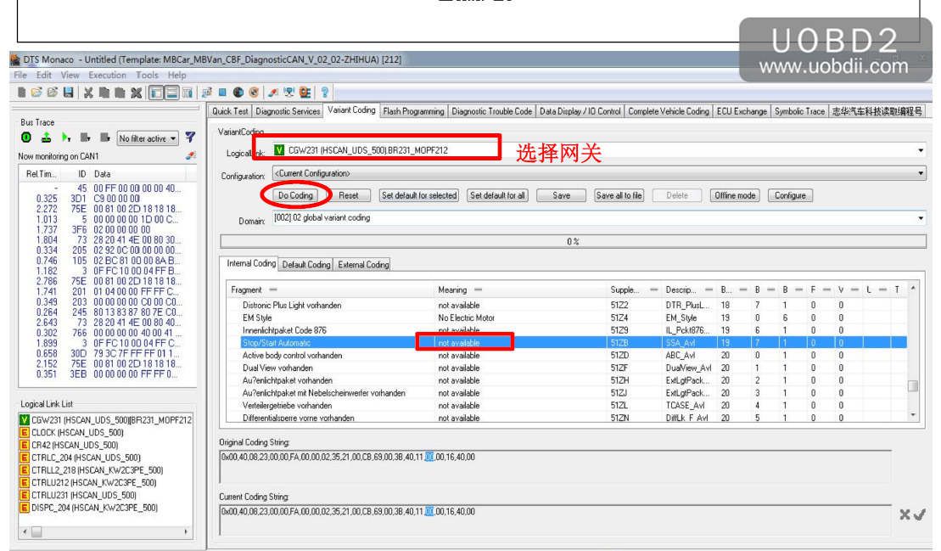Click the Logical Link List right scroll arrow
The height and width of the screenshot is (551, 941).
tap(186, 531)
